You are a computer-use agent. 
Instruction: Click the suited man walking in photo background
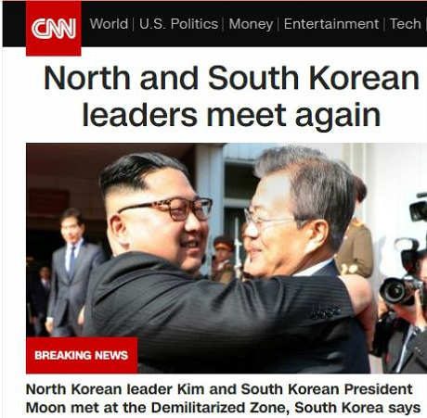73,272
